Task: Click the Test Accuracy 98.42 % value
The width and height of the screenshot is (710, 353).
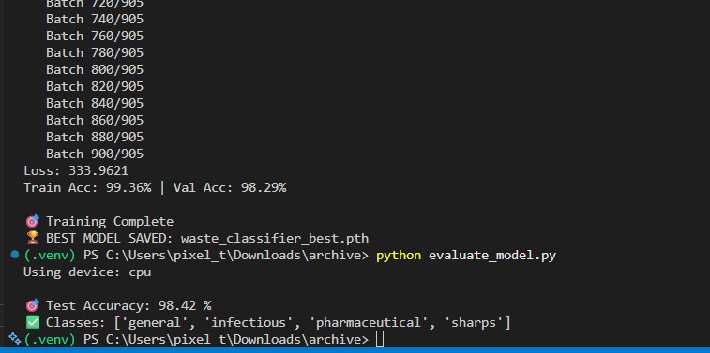Action: click(x=185, y=306)
